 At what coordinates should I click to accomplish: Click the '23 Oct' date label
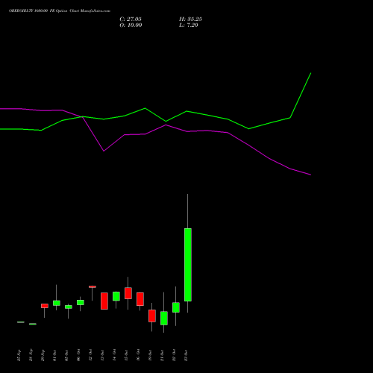[x=186, y=355]
